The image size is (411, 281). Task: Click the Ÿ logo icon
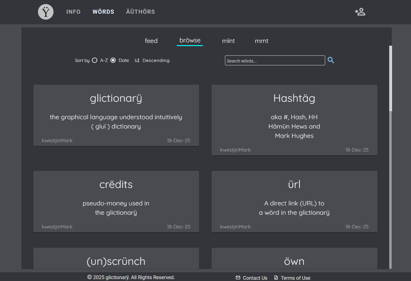point(46,12)
